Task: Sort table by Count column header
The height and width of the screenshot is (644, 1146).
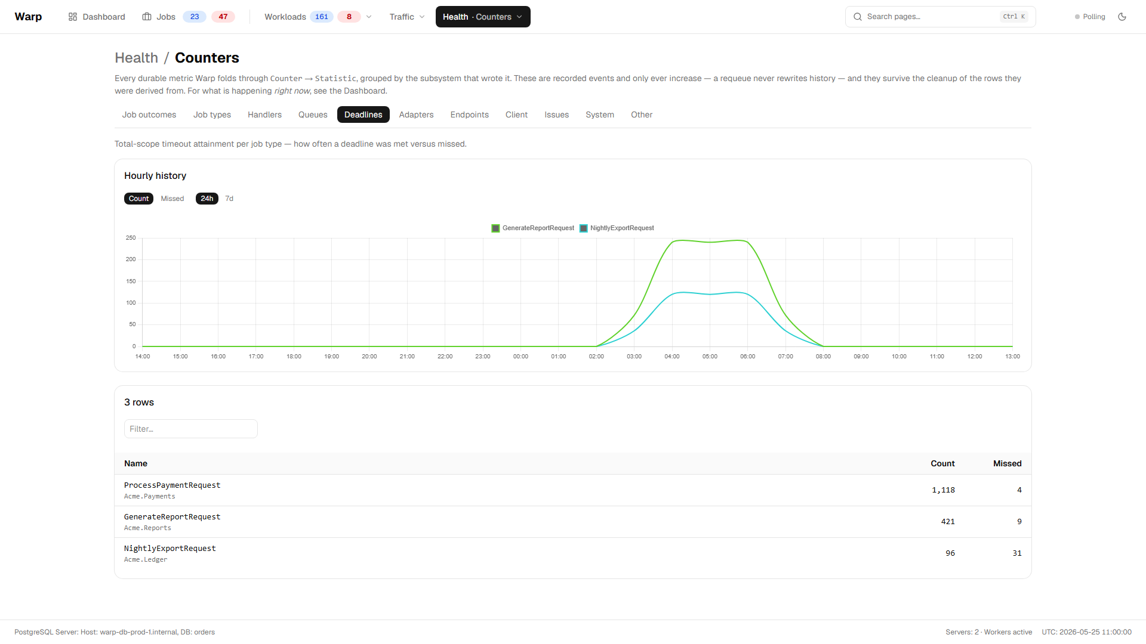Action: click(942, 463)
